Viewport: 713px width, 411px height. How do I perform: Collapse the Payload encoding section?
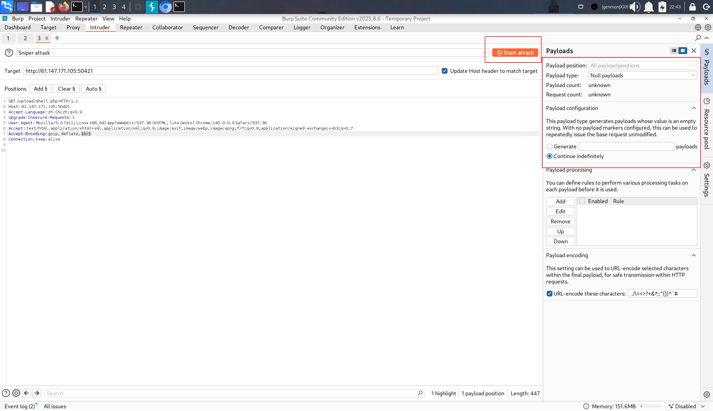click(694, 255)
